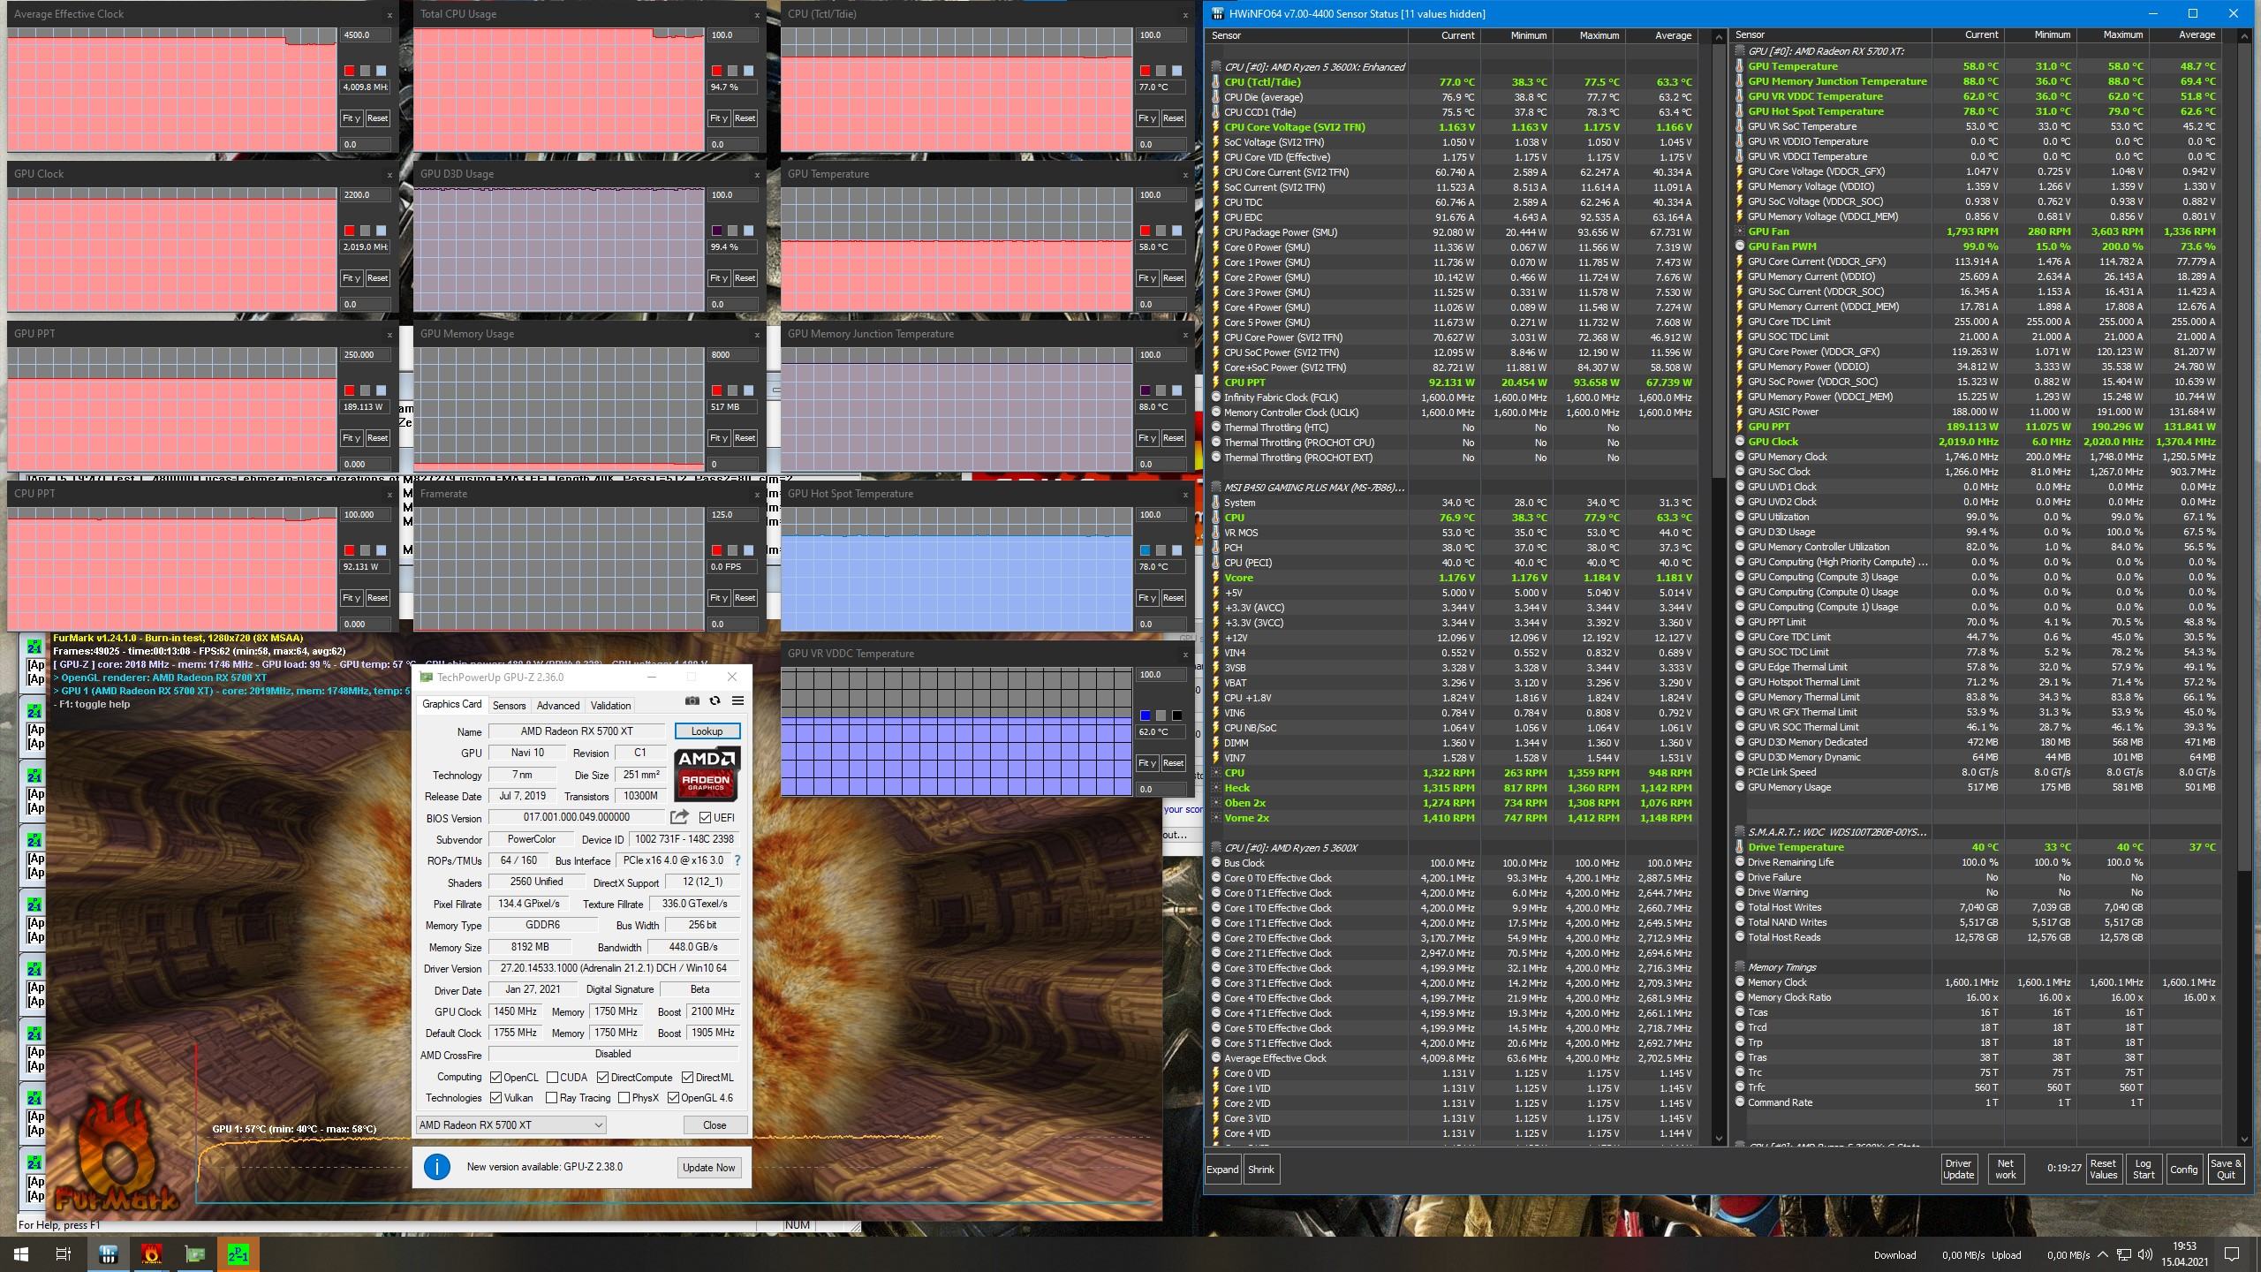
Task: Take GPU-Z screenshot with camera icon
Action: point(692,700)
